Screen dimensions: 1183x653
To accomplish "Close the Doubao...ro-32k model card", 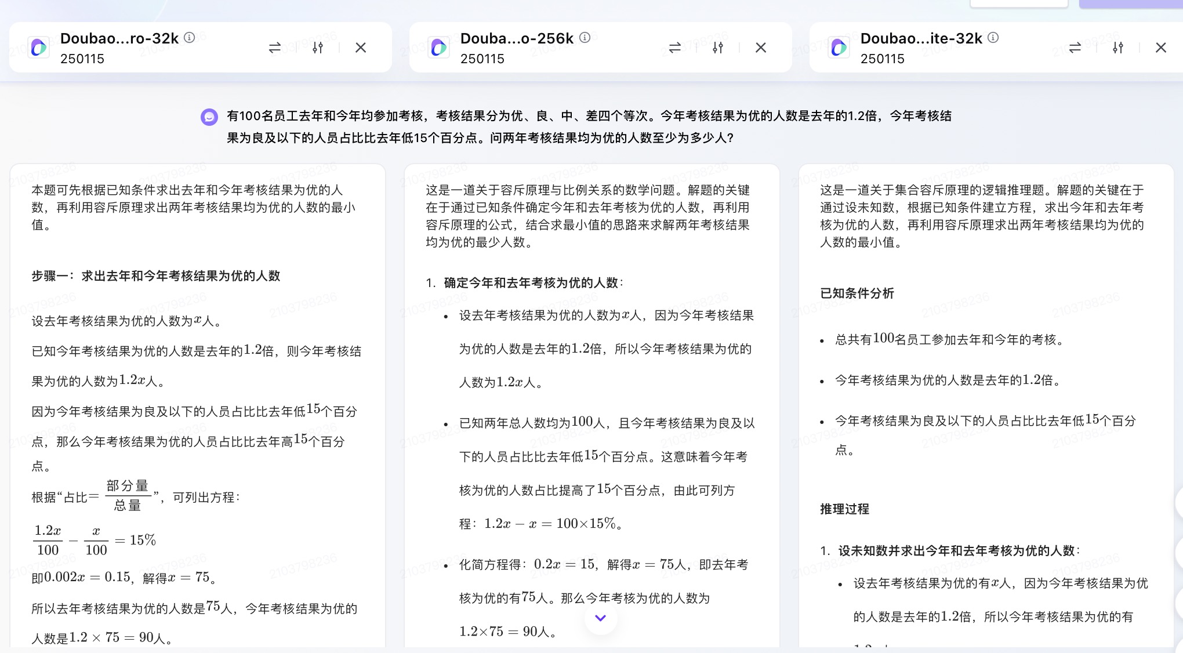I will click(x=361, y=48).
